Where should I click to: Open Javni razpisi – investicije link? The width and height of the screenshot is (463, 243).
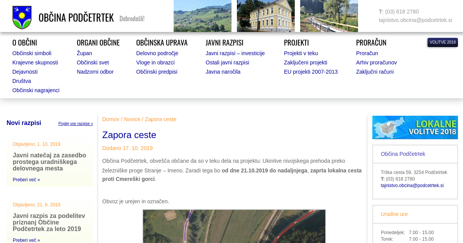point(235,53)
